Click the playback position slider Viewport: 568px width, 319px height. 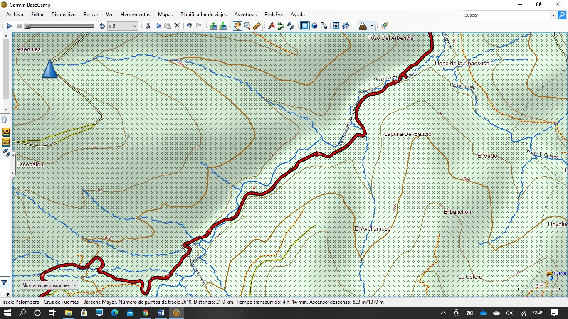60,26
